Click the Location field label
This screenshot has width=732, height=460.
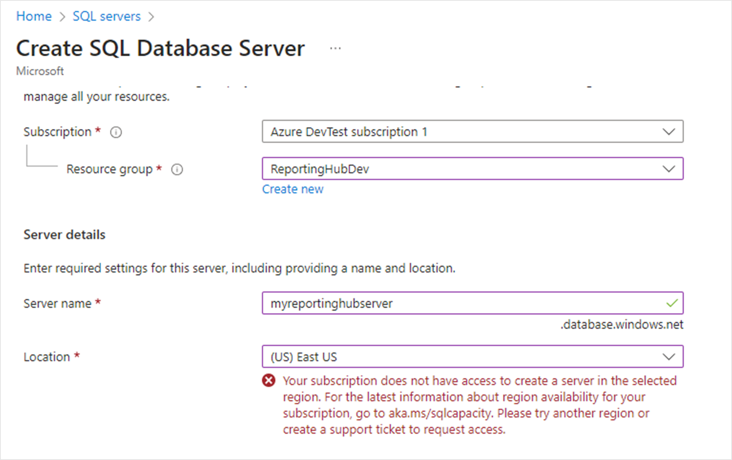47,357
